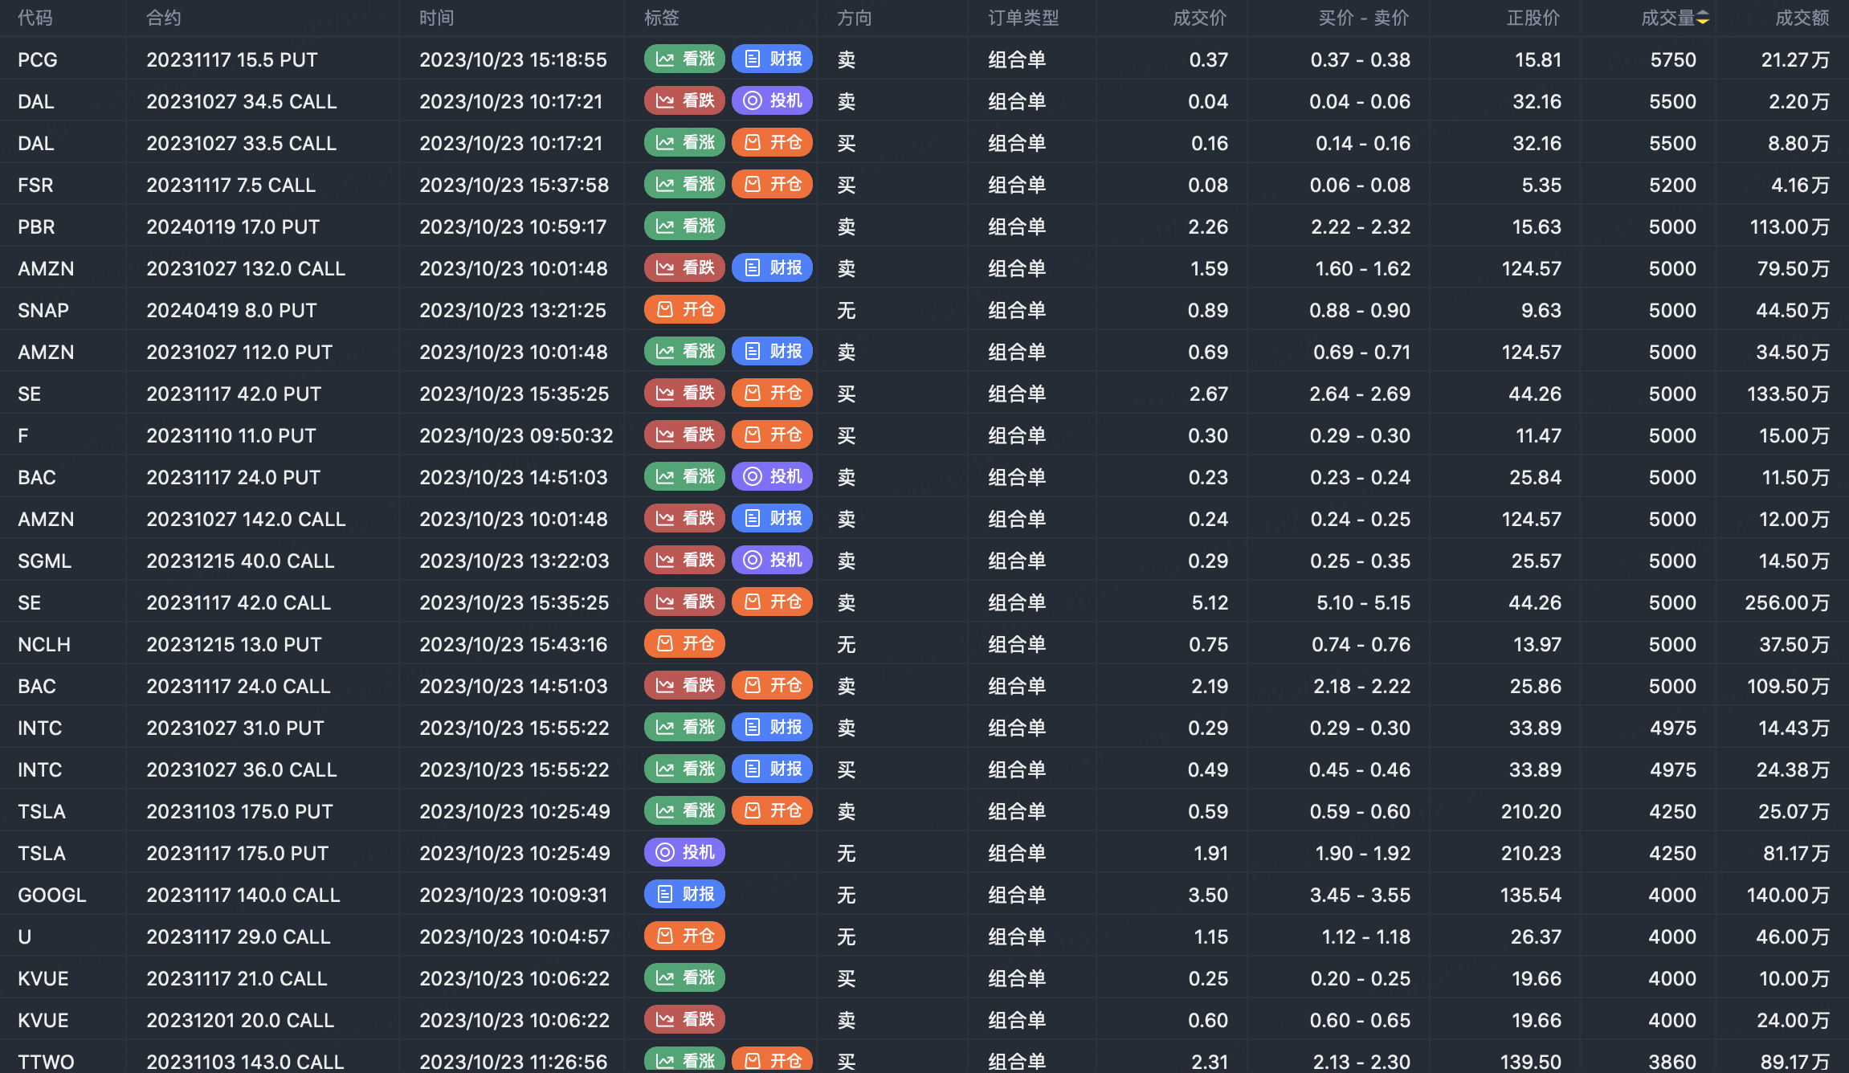This screenshot has width=1849, height=1073.
Task: Sort by the 成交量 column sort arrow
Action: 1703,18
